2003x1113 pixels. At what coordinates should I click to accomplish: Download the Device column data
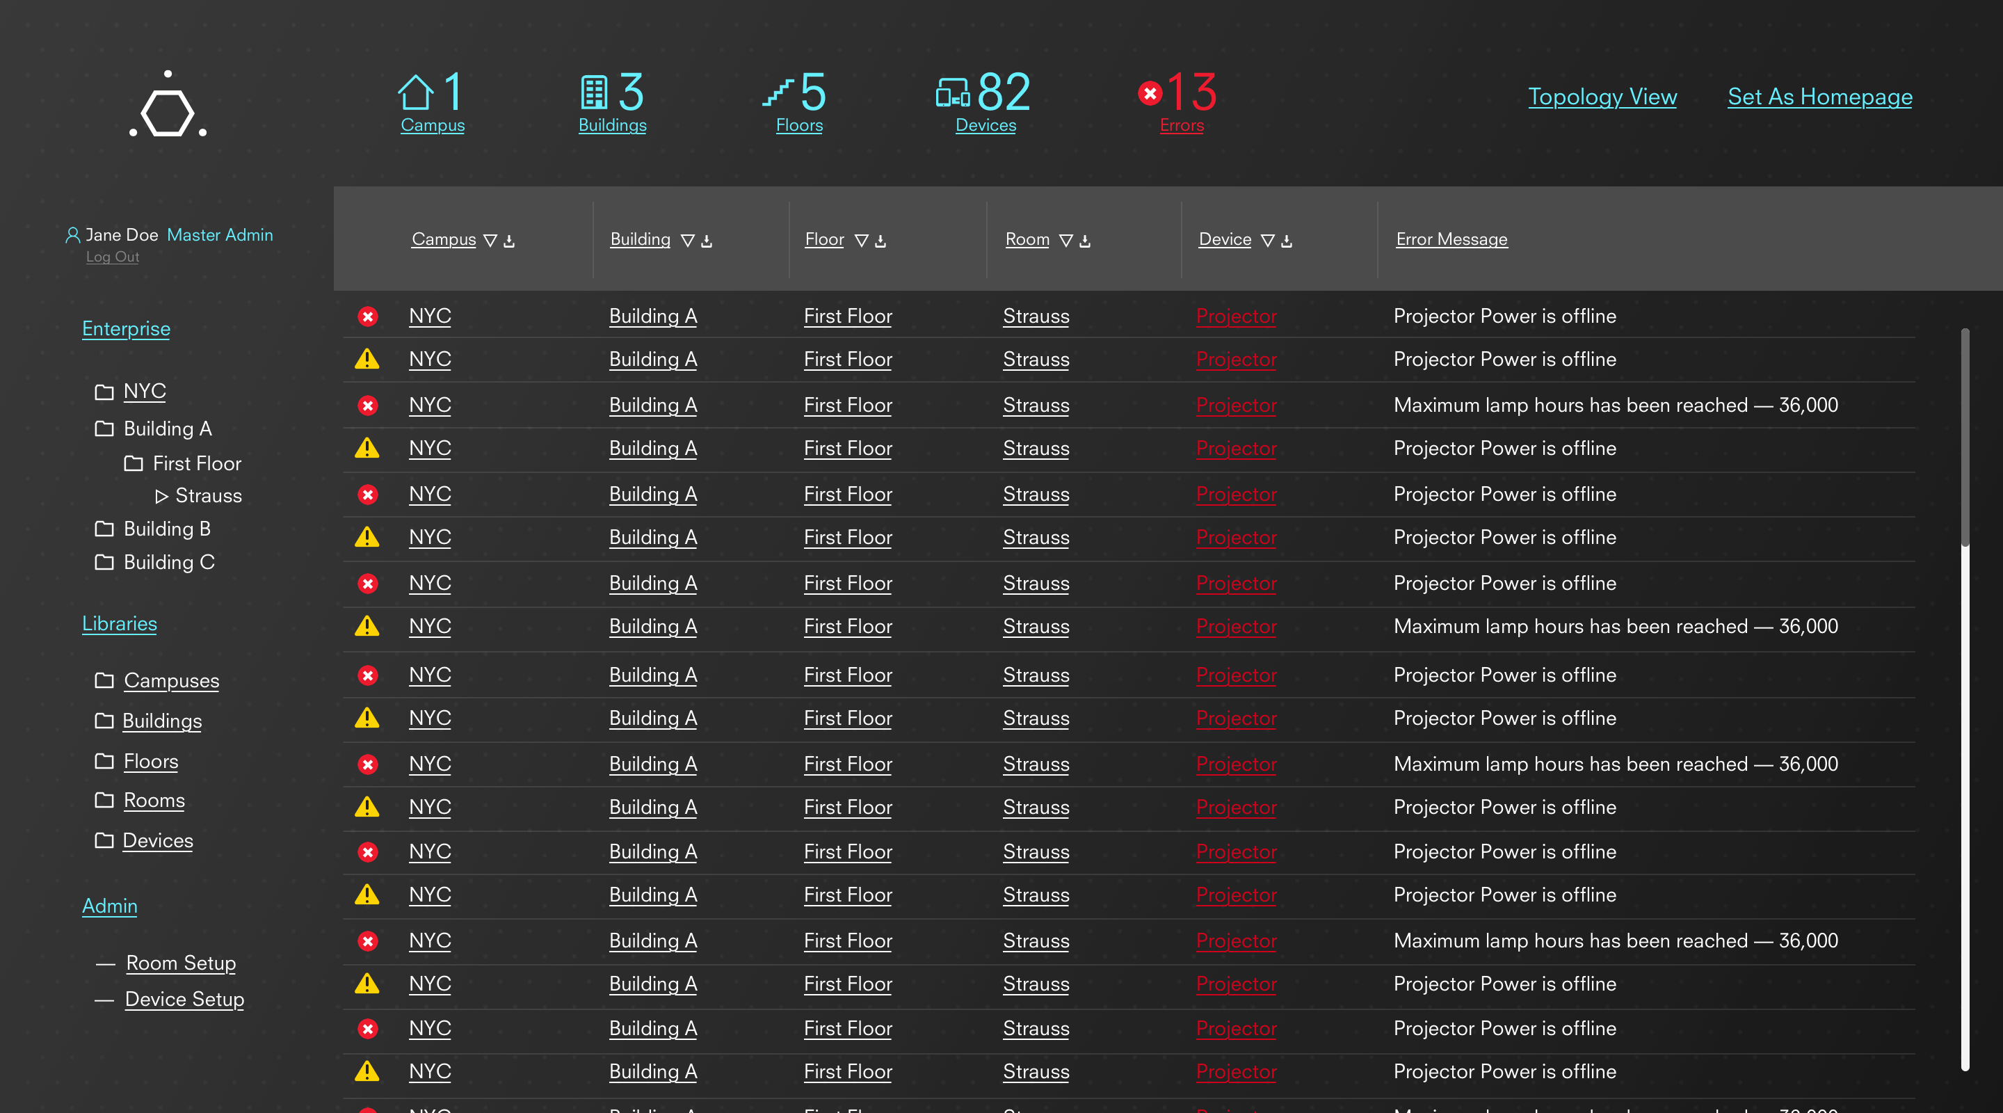1287,241
